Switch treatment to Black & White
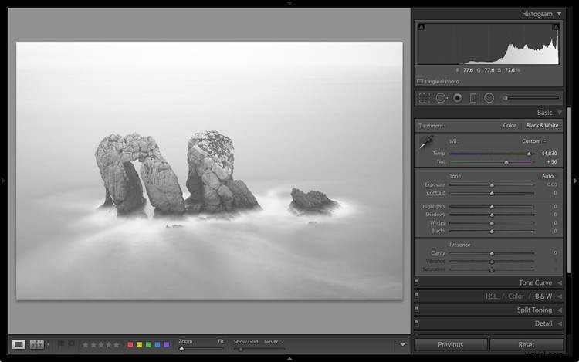579x362 pixels. [542, 126]
